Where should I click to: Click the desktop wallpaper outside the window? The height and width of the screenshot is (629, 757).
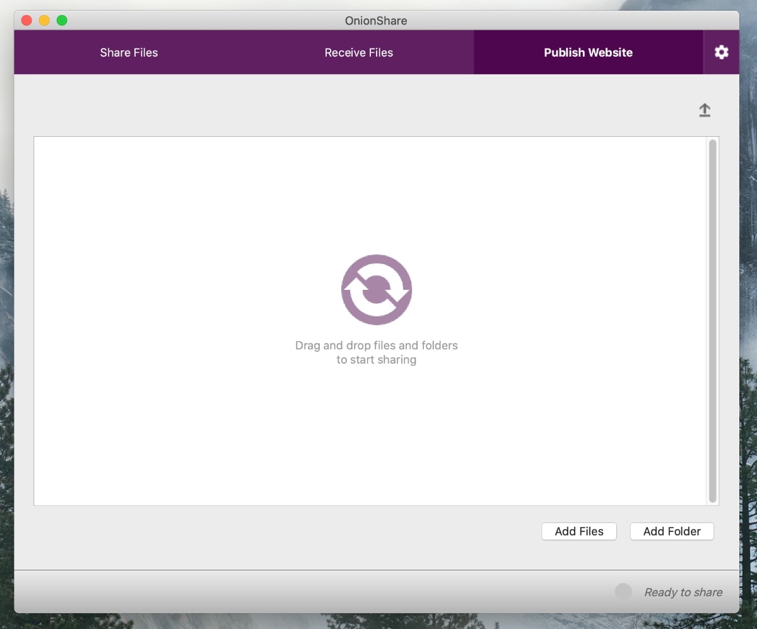[x=749, y=315]
